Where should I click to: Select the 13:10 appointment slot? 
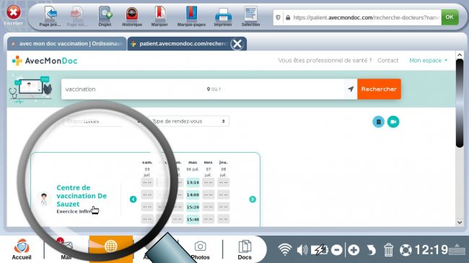193,182
